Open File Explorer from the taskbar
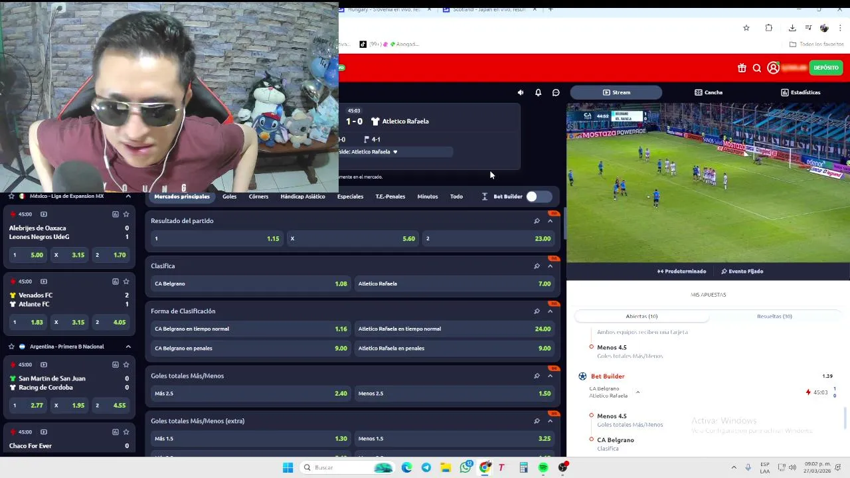Viewport: 850px width, 478px height. point(446,467)
